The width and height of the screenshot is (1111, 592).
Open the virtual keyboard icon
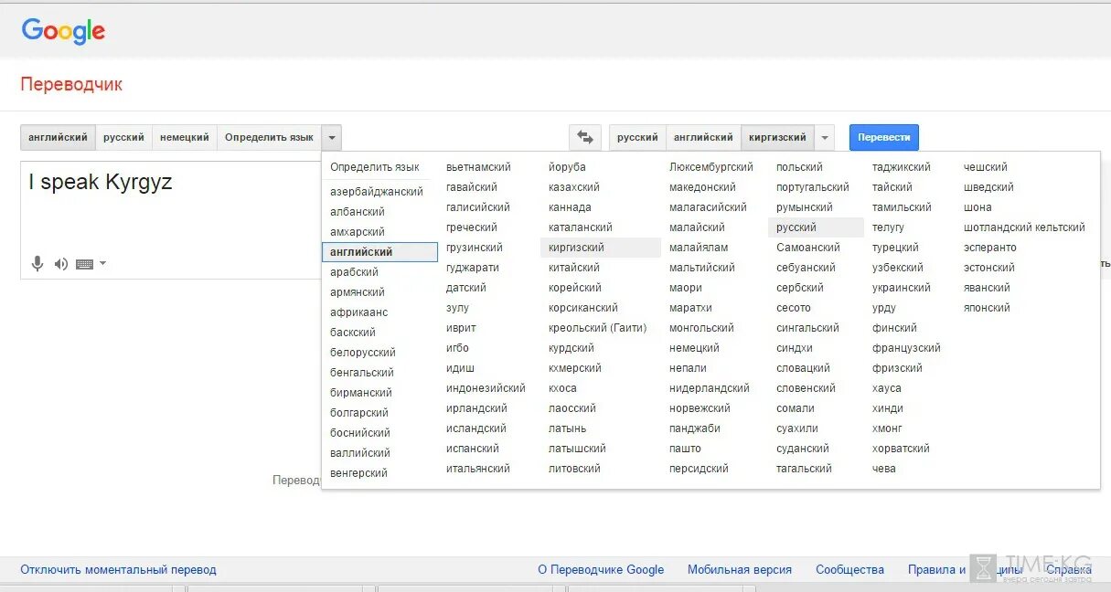click(84, 264)
